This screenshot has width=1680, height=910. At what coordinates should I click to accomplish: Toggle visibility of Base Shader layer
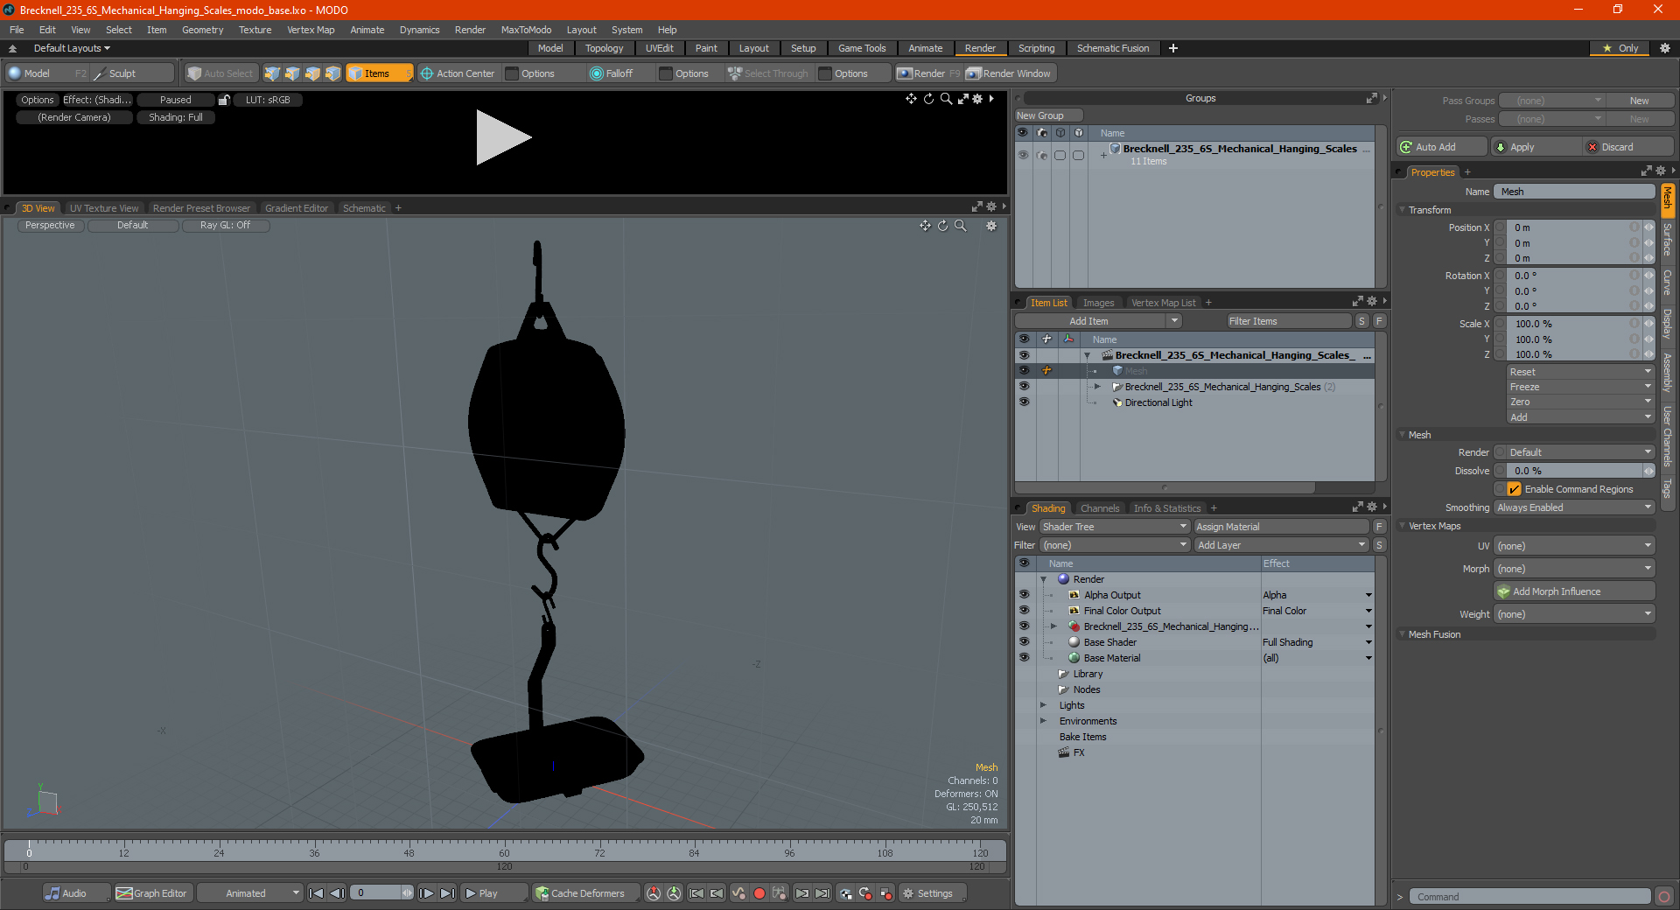tap(1024, 642)
